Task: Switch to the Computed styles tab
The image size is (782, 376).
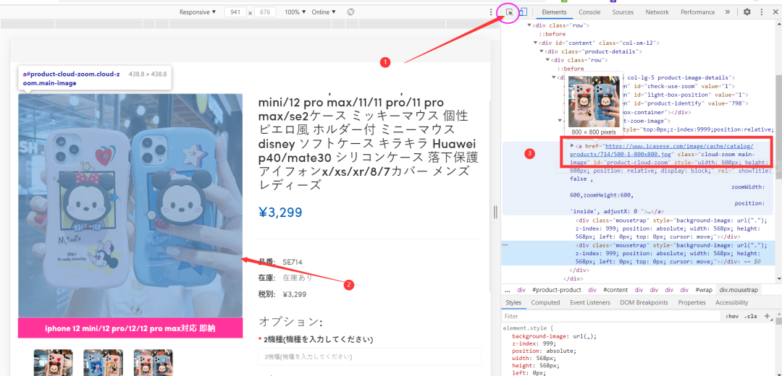Action: point(545,302)
